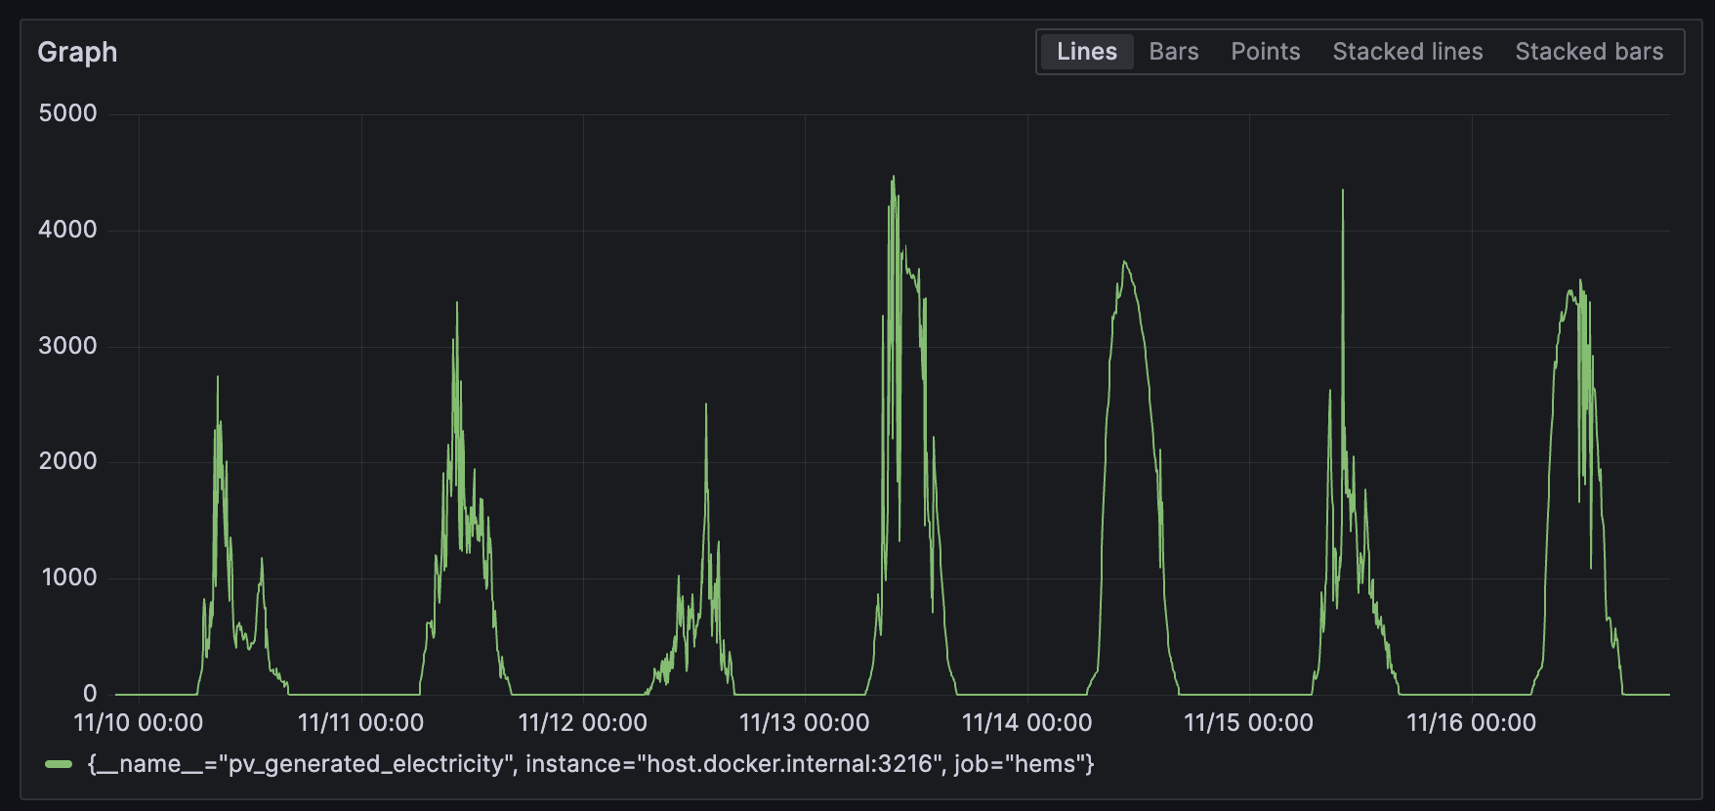Click the 11/13 00:00 axis tick label
Image resolution: width=1715 pixels, height=811 pixels.
pyautogui.click(x=804, y=723)
